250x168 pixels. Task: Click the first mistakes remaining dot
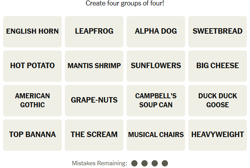click(x=134, y=163)
